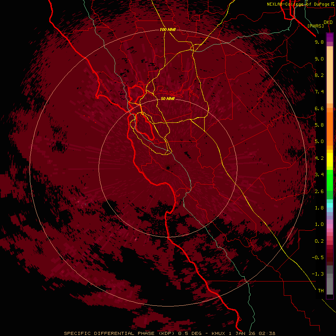Click the 3.4 color scale value
The height and width of the screenshot is (336, 336).
pyautogui.click(x=319, y=175)
